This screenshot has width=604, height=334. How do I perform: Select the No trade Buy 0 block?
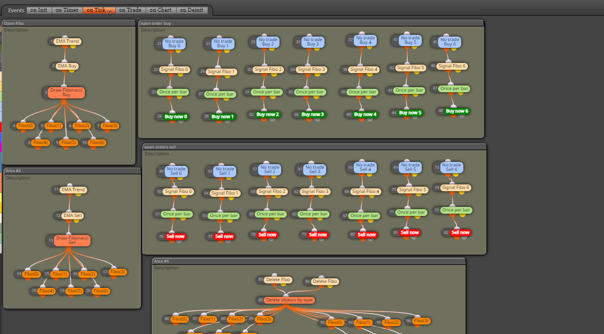[174, 43]
